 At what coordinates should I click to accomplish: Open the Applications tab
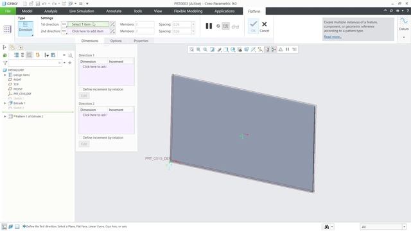(x=224, y=11)
